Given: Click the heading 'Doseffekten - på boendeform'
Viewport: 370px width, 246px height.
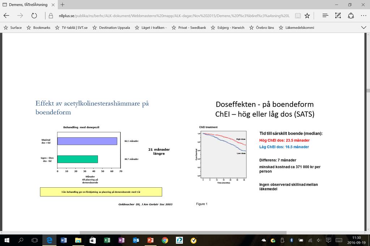Looking at the screenshot, I should (265, 104).
